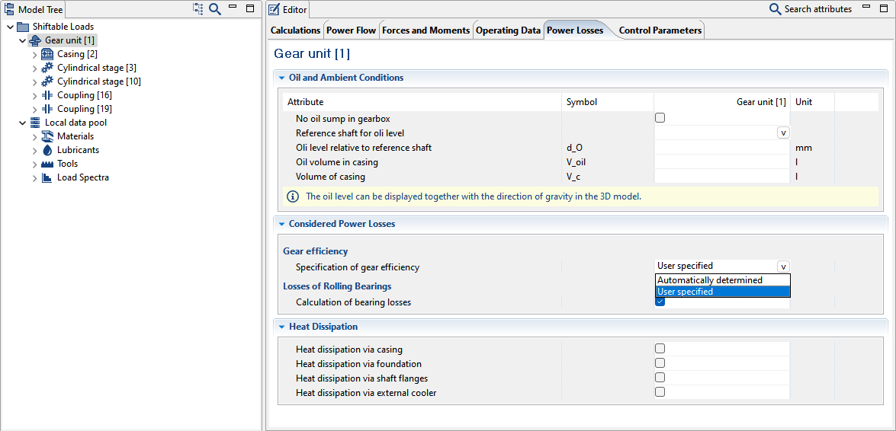896x431 pixels.
Task: Switch to Control Parameters tab
Action: (660, 30)
